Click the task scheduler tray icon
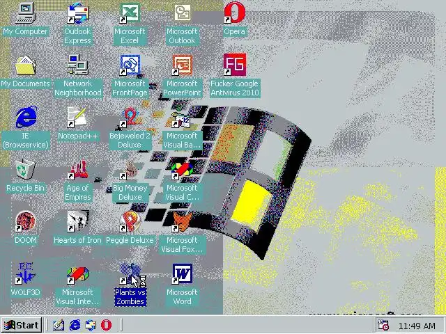The height and width of the screenshot is (334, 446). (383, 325)
